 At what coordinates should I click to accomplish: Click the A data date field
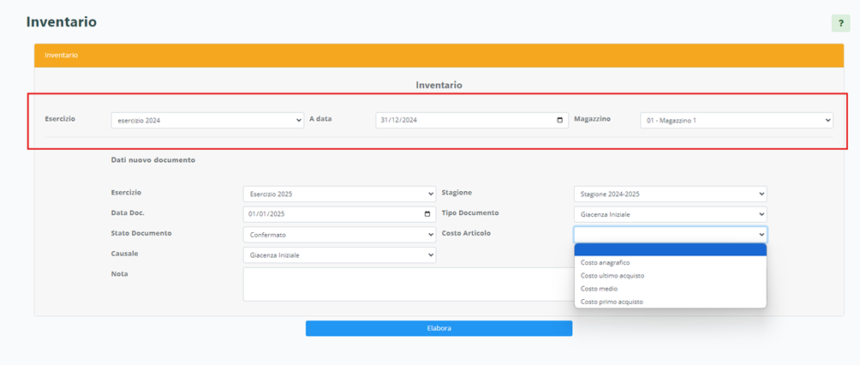(x=463, y=120)
